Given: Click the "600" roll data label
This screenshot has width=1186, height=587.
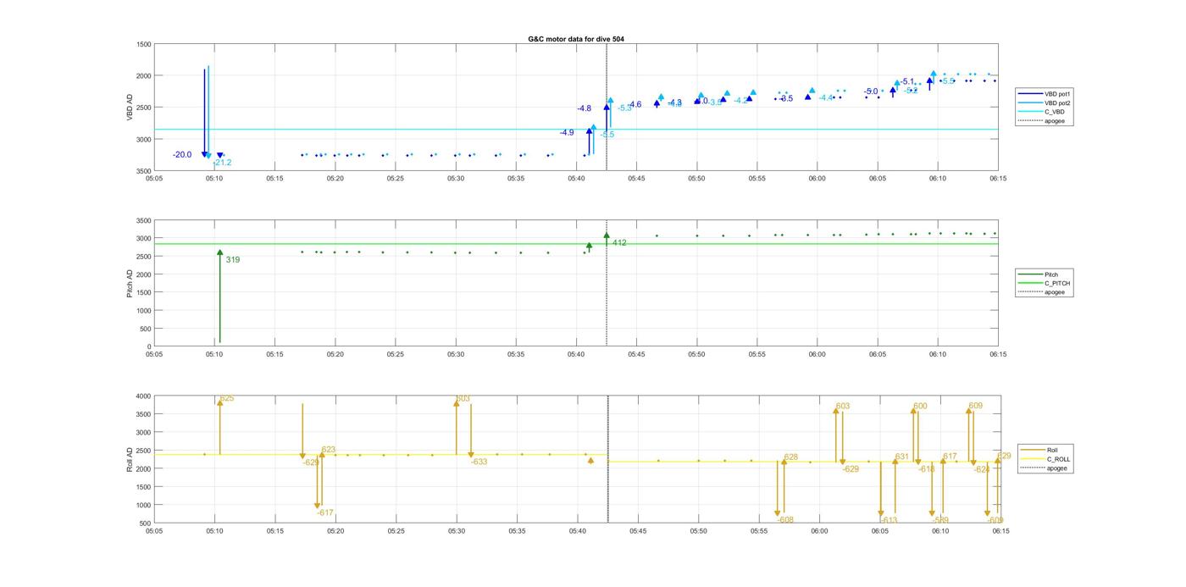Looking at the screenshot, I should pos(920,406).
